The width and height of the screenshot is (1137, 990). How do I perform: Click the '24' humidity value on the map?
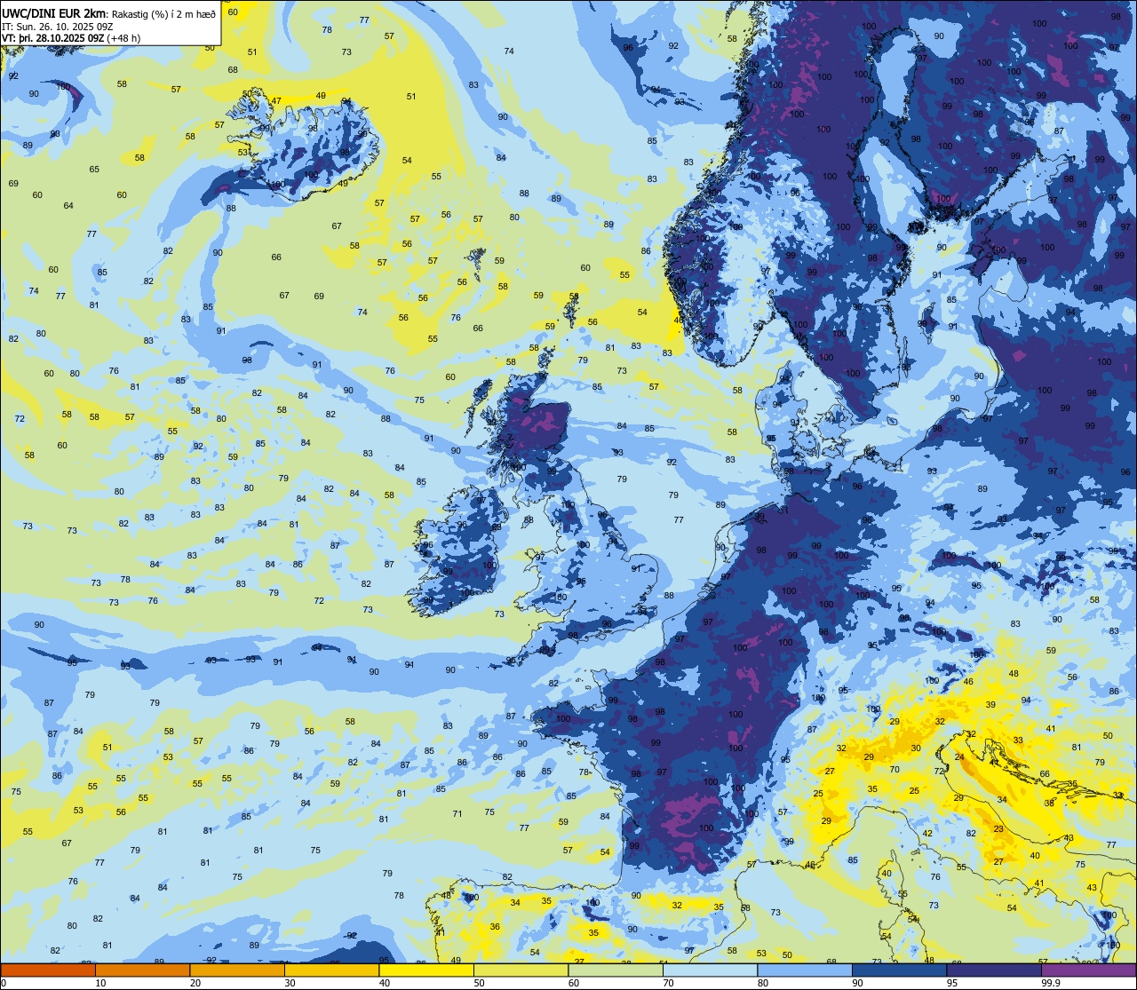[959, 757]
